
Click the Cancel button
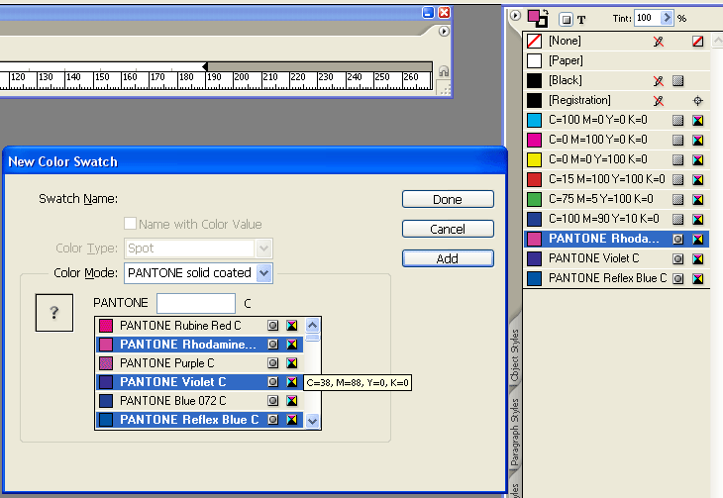point(448,229)
